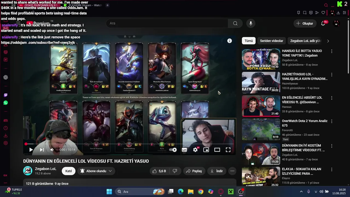Play the video
This screenshot has height=197, width=350.
[31, 150]
